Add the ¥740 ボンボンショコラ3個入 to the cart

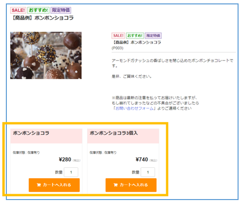131,185
